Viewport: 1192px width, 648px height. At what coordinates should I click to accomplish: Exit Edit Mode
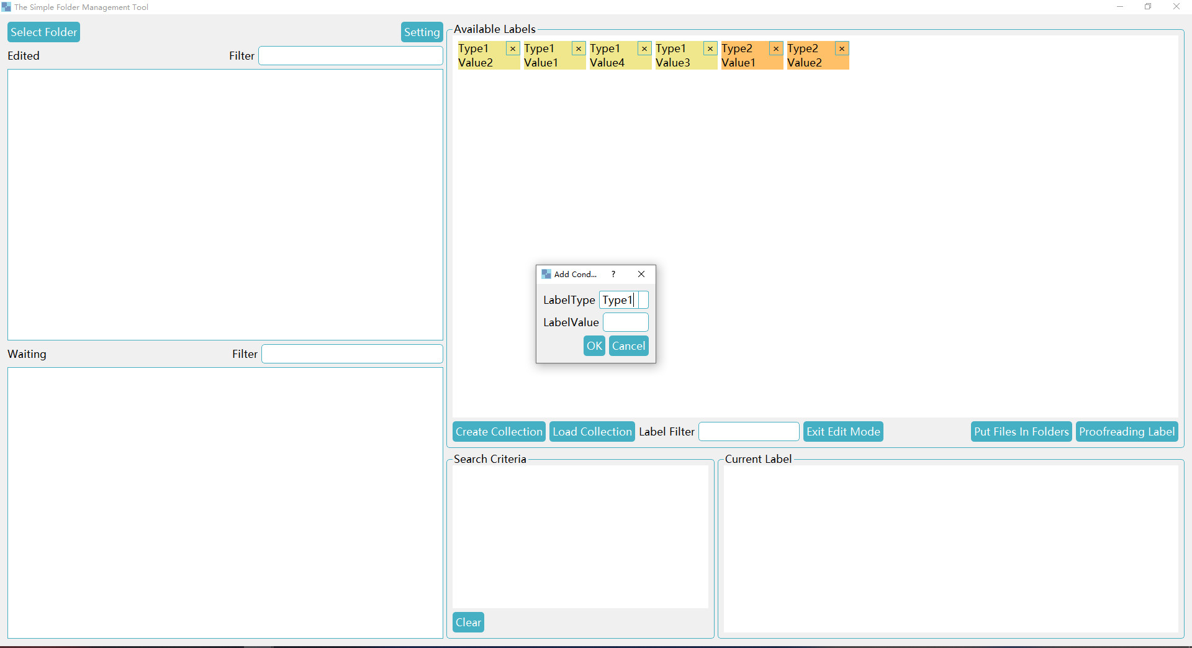tap(843, 431)
